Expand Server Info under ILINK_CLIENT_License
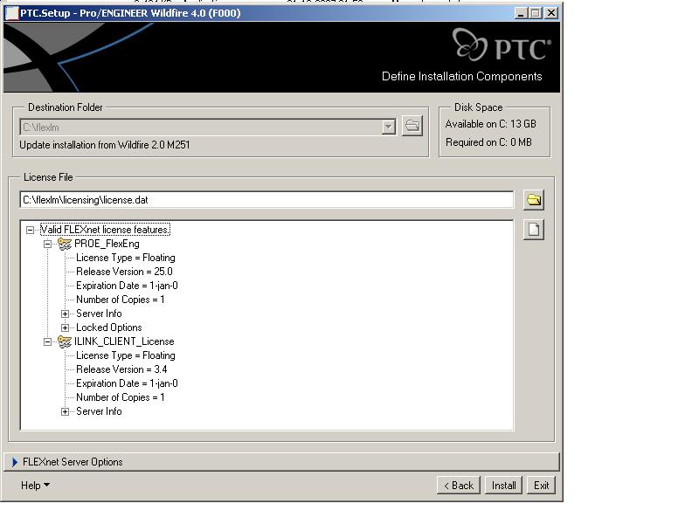 coord(65,411)
